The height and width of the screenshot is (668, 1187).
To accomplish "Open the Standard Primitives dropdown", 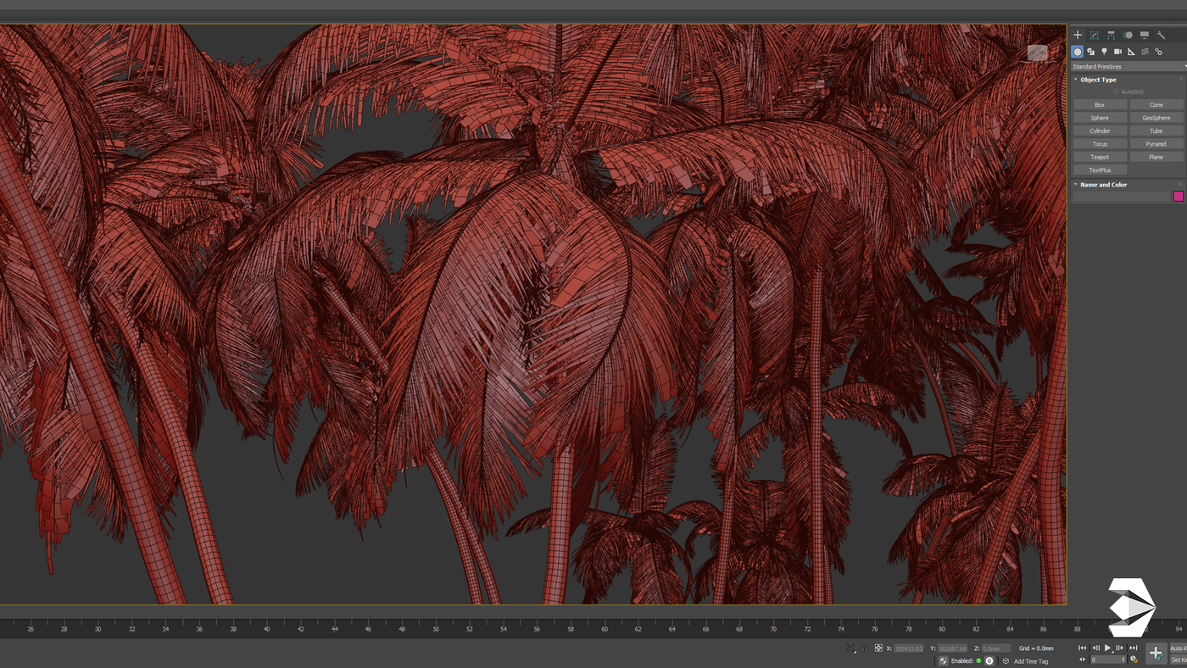I will pos(1128,66).
